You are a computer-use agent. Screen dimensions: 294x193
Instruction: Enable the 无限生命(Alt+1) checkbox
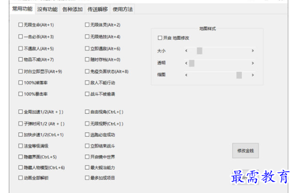coord(21,25)
